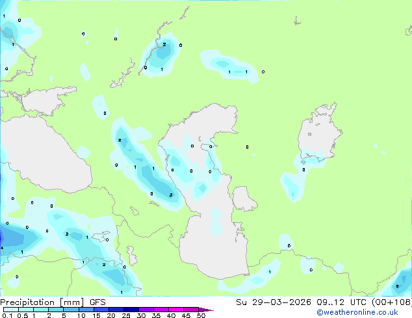Choose the 20–25 mm legend swatch

pos(116,310)
